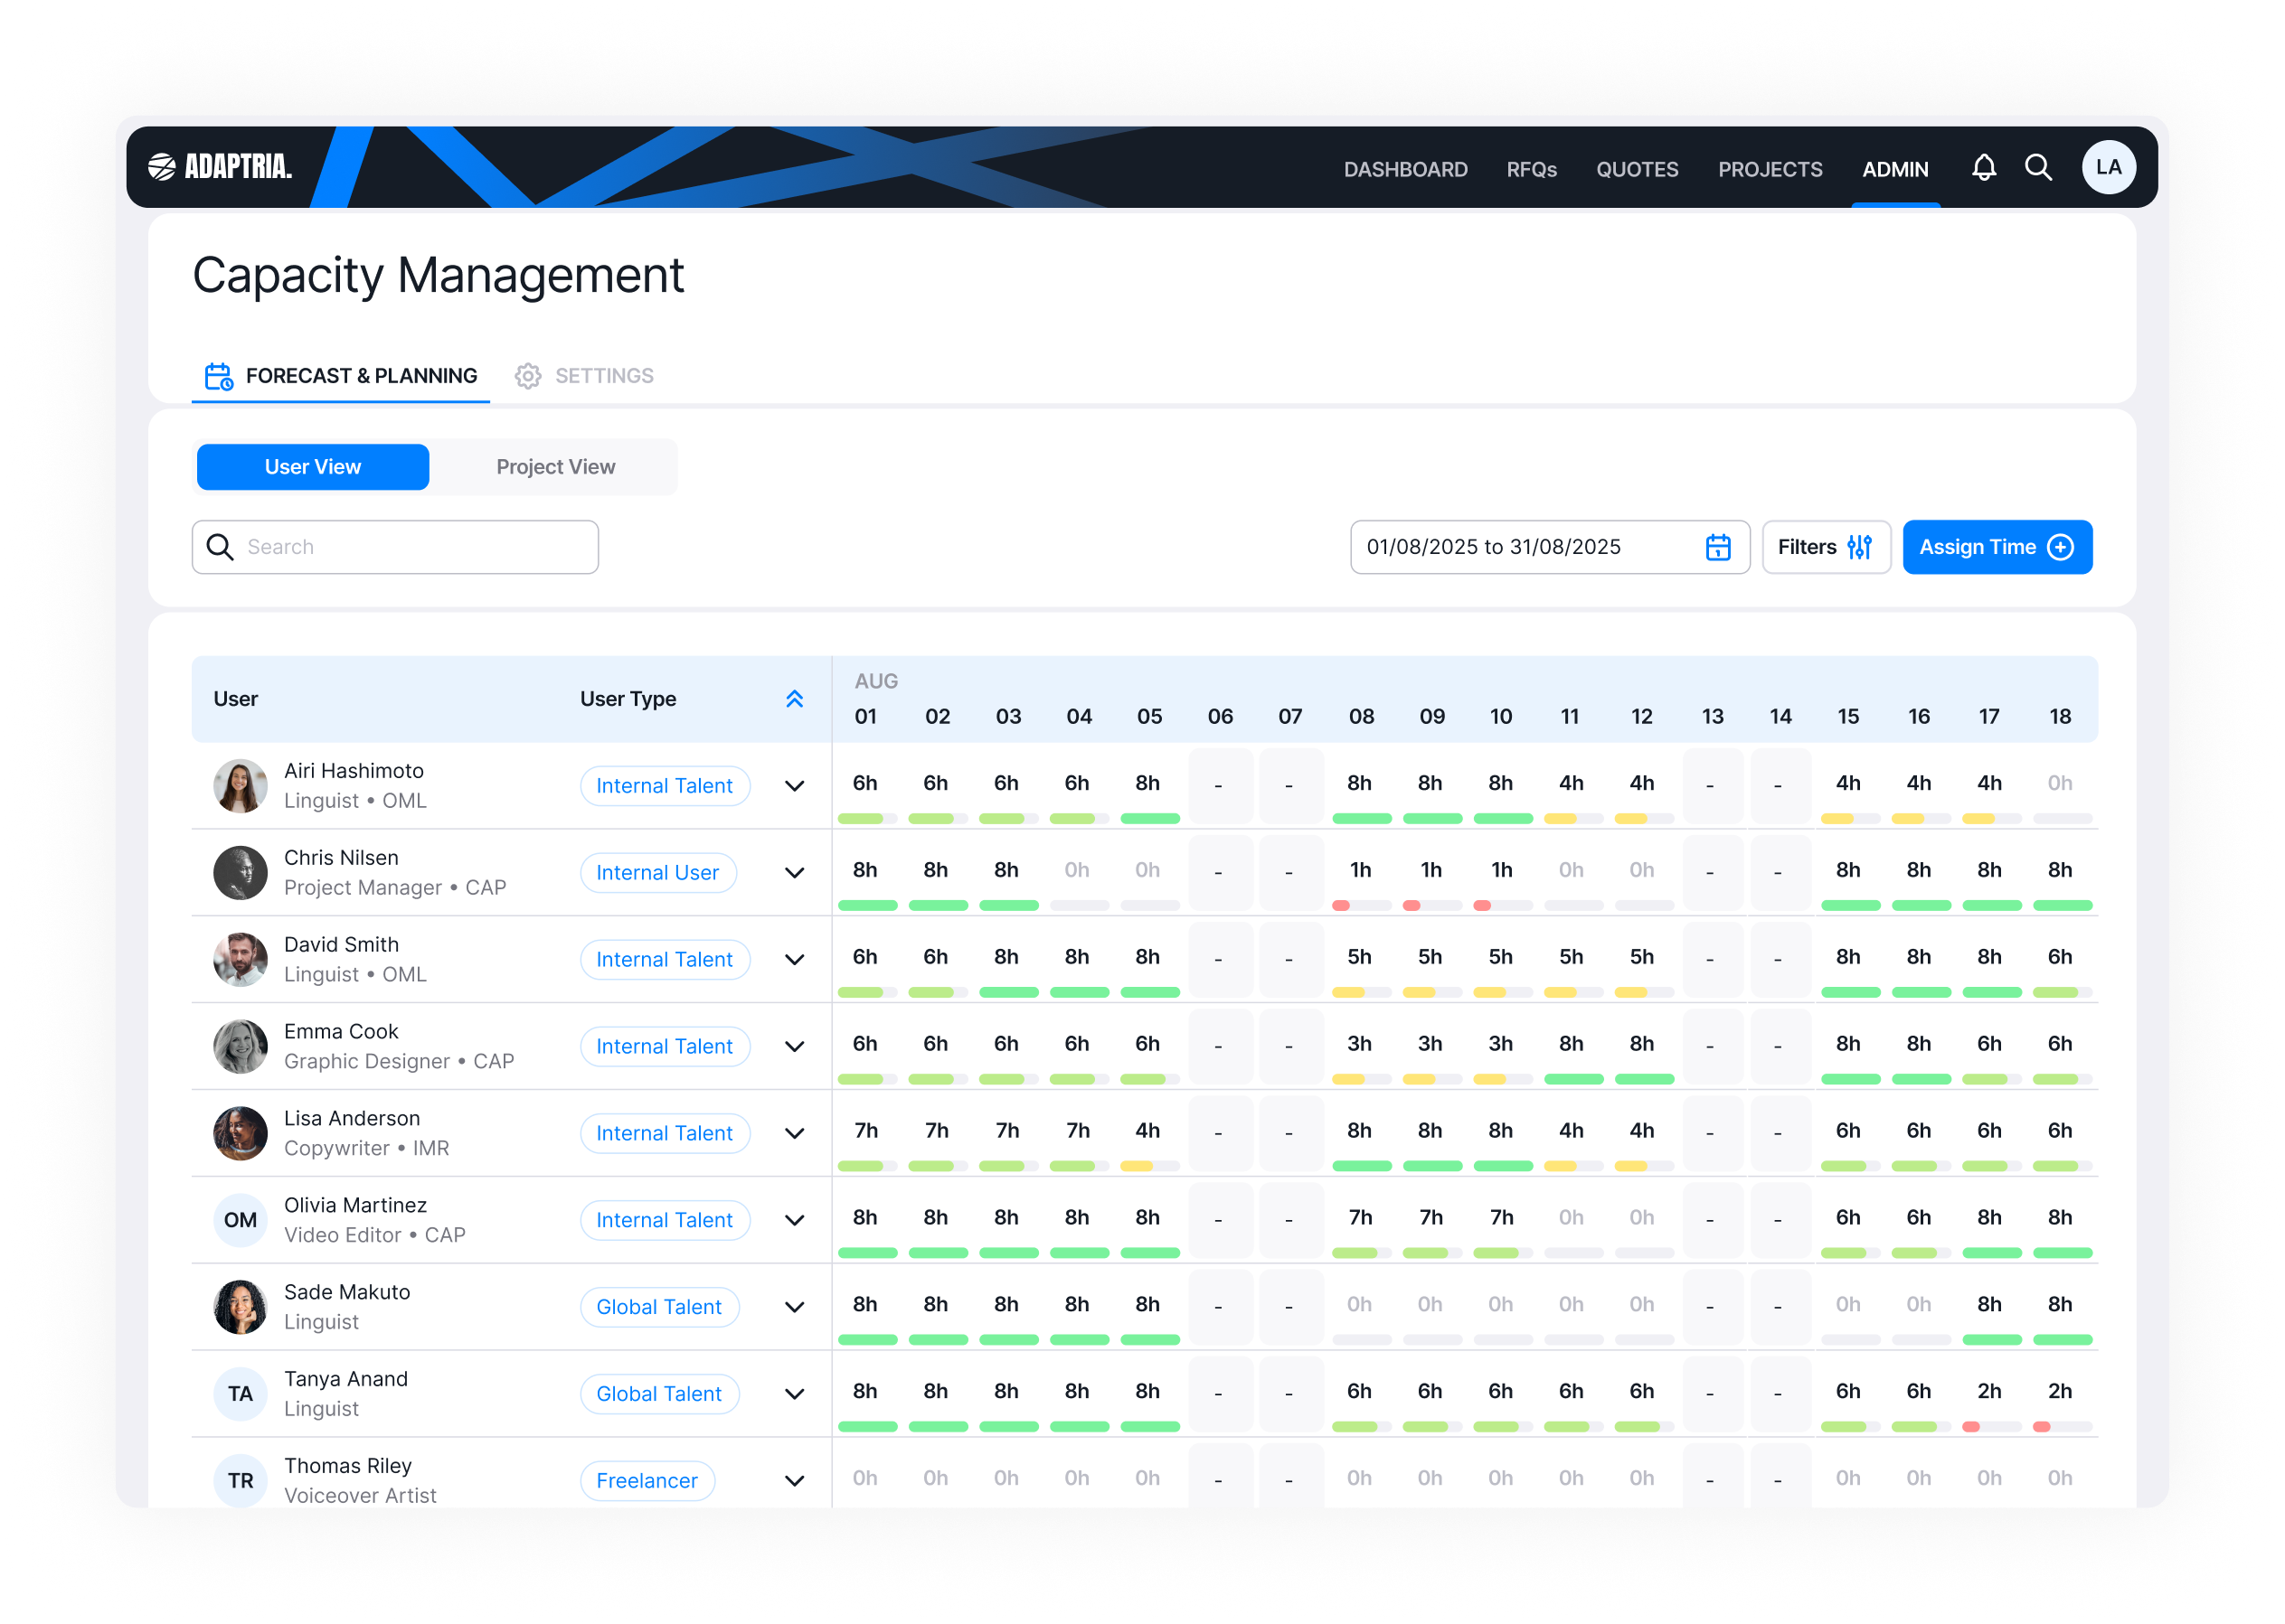Open the PROJECTS navigation menu item
The height and width of the screenshot is (1624, 2285).
click(1770, 169)
